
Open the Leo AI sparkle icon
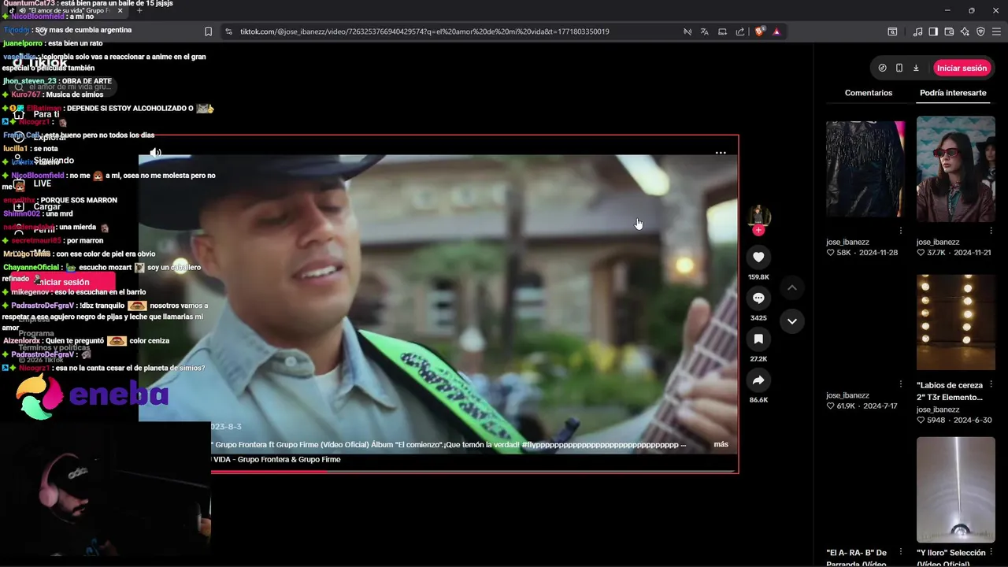coord(965,31)
